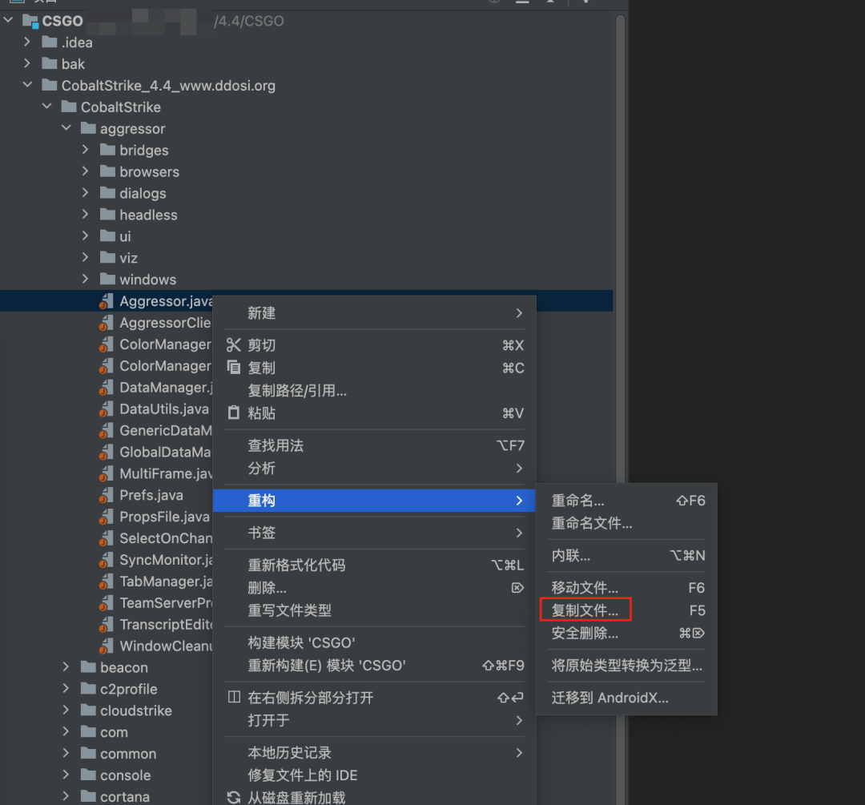Collapse the CSGO project root
The width and height of the screenshot is (865, 805).
tap(8, 20)
